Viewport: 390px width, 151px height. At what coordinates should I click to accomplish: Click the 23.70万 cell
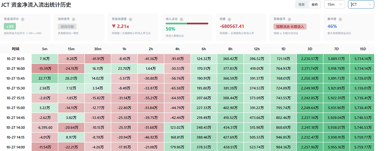(x=124, y=68)
